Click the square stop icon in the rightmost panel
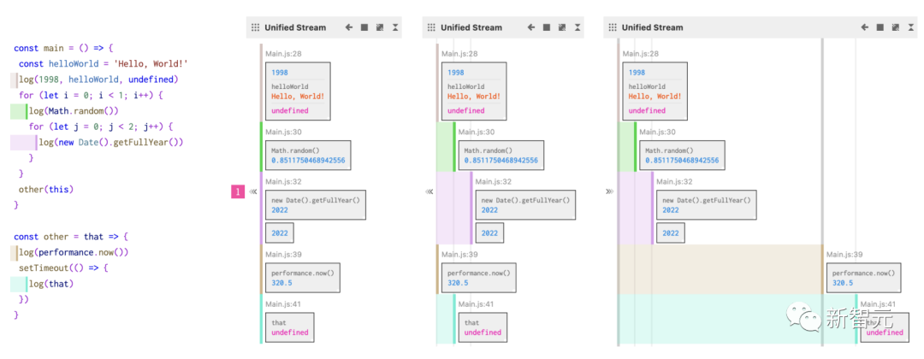 (878, 27)
